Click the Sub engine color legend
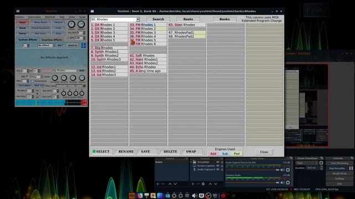Image resolution: width=355 pixels, height=199 pixels. [x=225, y=154]
